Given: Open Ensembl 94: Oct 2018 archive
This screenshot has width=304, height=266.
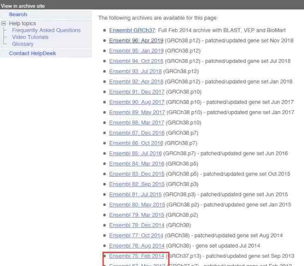Looking at the screenshot, I should [x=136, y=61].
